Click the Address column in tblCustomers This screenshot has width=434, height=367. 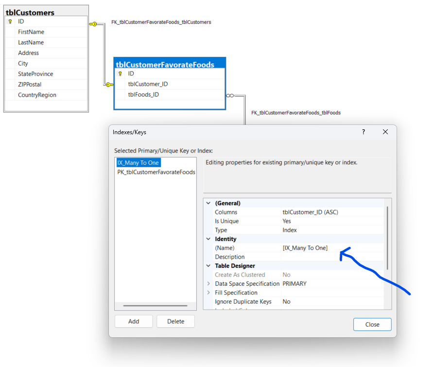coord(46,53)
